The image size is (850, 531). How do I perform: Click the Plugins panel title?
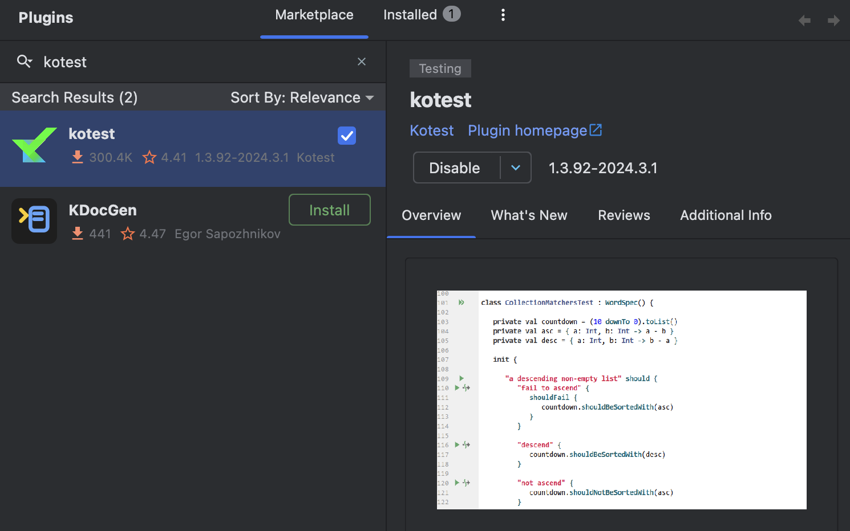46,18
